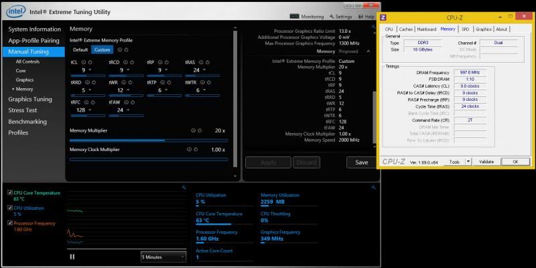Open info icon for Memory Multiplier

pos(193,130)
